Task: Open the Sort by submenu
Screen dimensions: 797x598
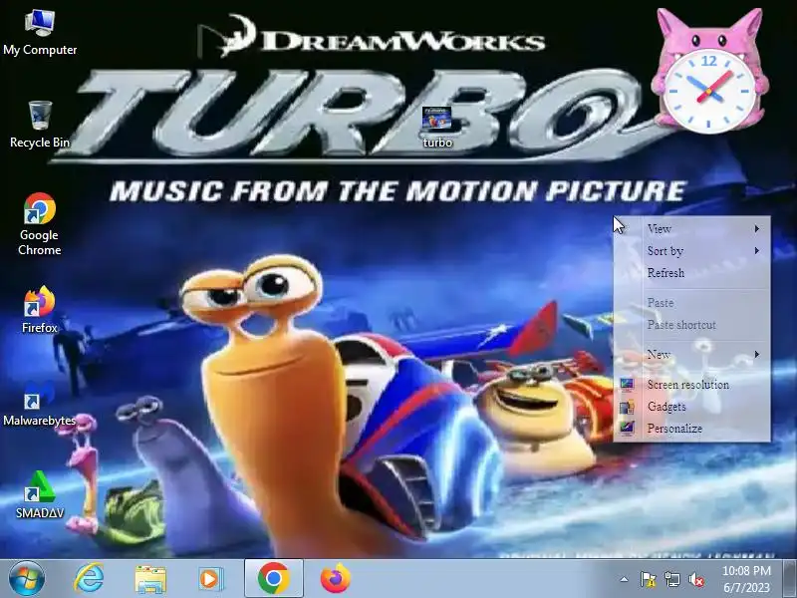Action: 691,251
